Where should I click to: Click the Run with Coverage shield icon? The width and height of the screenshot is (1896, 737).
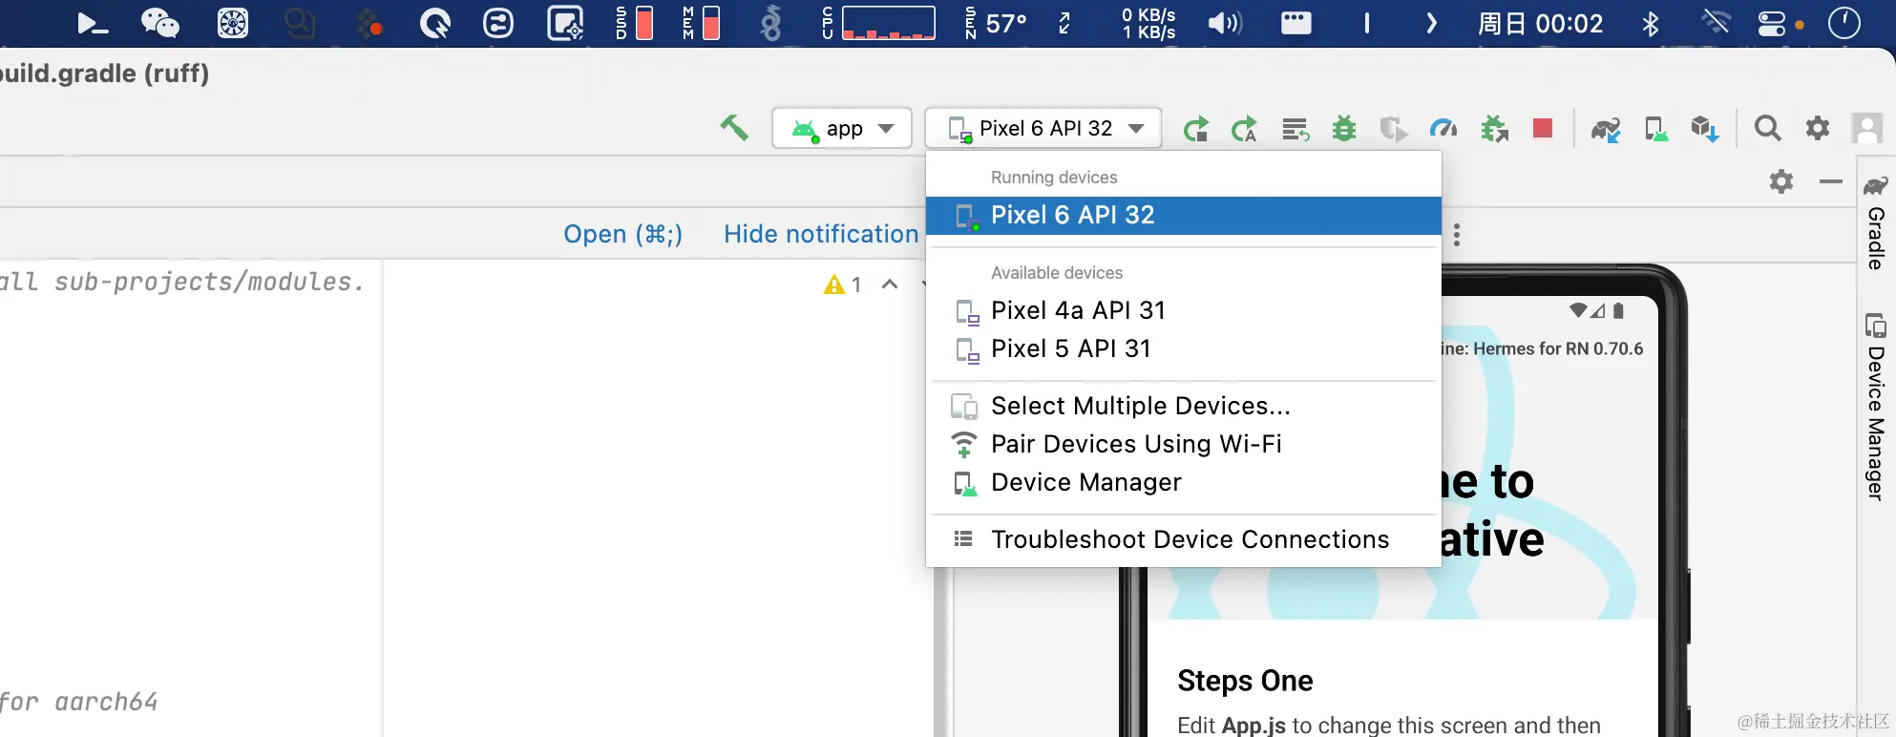[x=1394, y=129]
